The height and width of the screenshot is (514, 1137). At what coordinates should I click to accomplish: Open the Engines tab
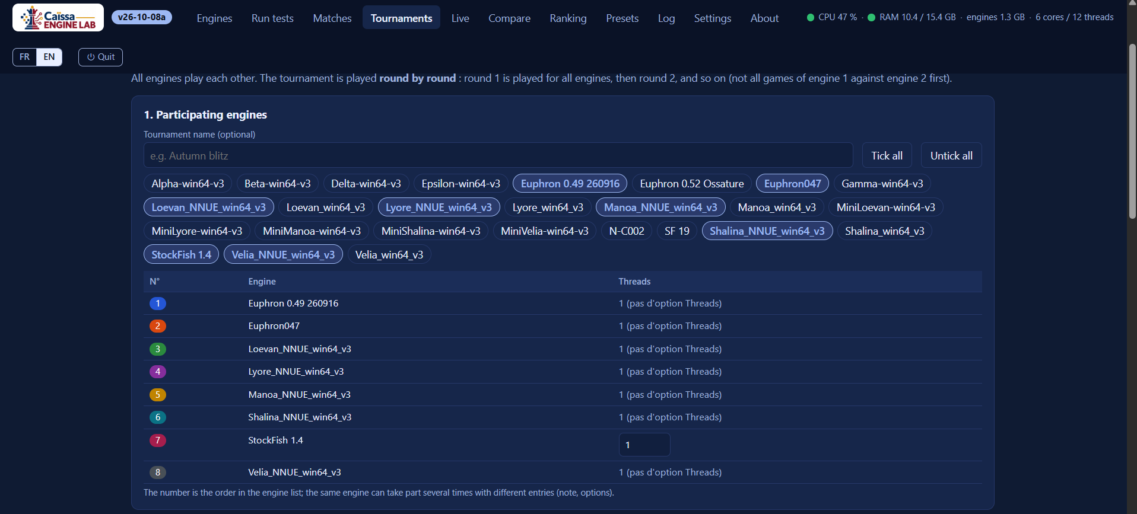(x=214, y=18)
